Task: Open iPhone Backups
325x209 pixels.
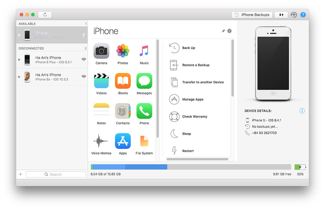Action: [252, 15]
